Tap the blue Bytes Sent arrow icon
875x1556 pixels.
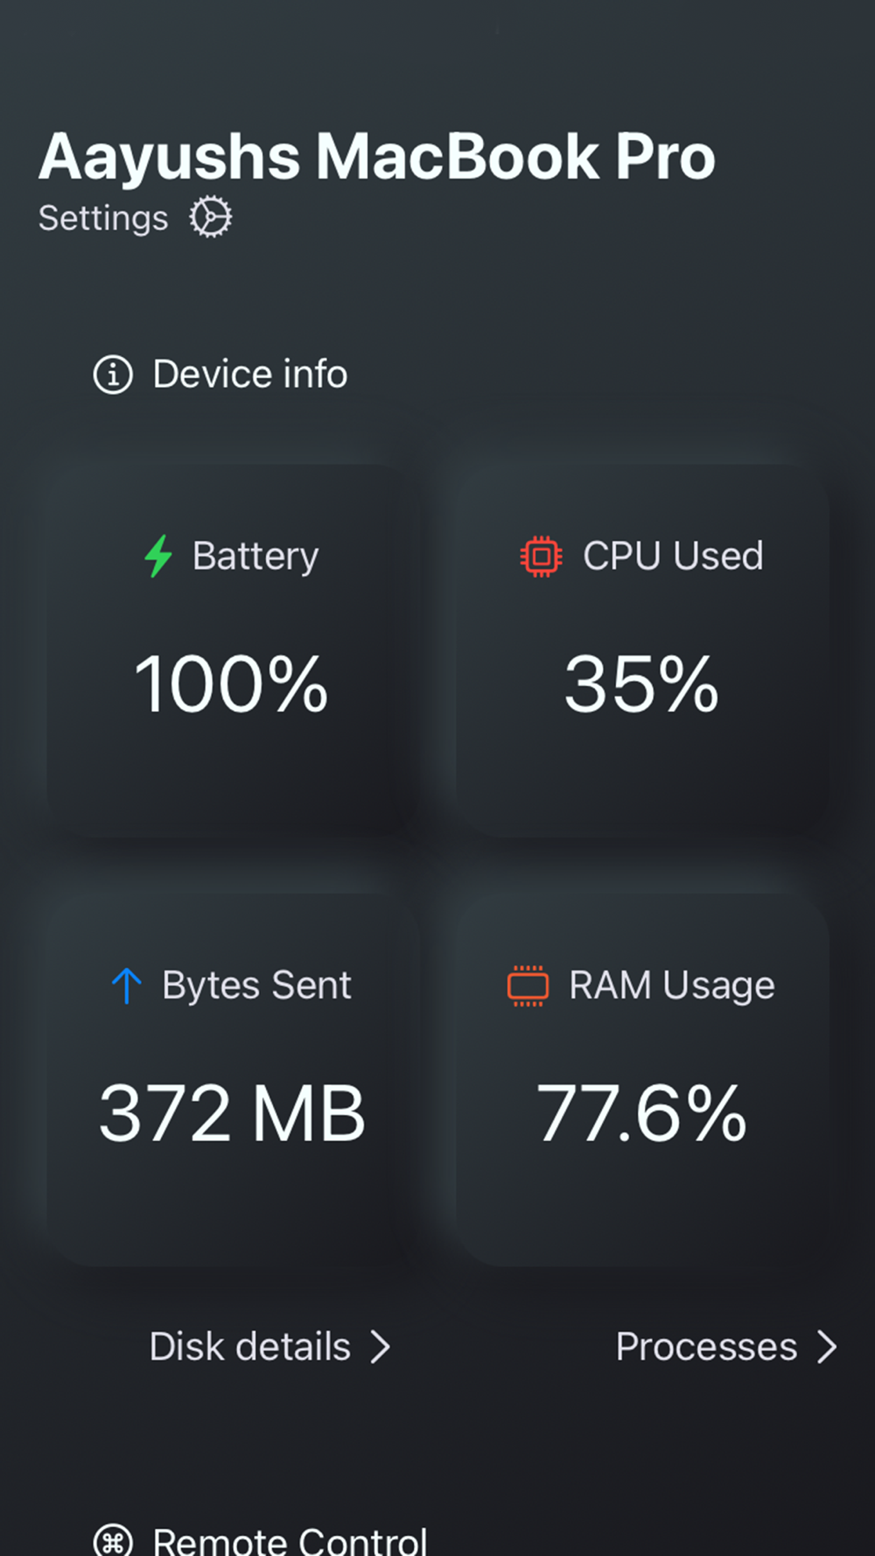click(x=127, y=986)
